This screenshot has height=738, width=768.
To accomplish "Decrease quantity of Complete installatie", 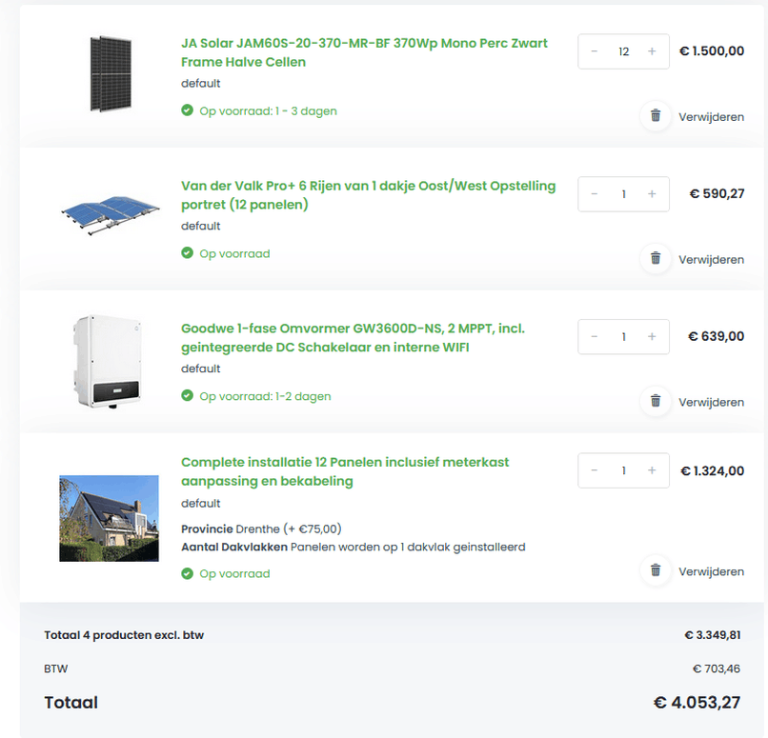I will 595,469.
